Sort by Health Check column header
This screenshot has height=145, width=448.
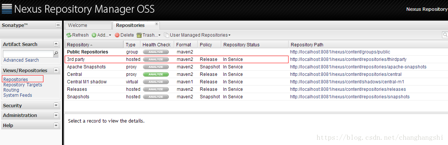click(x=157, y=44)
